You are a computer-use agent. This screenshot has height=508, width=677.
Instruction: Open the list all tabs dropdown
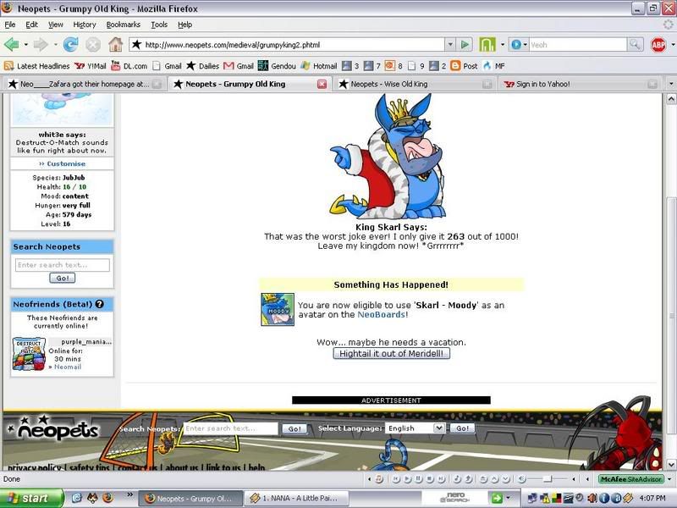tap(670, 84)
